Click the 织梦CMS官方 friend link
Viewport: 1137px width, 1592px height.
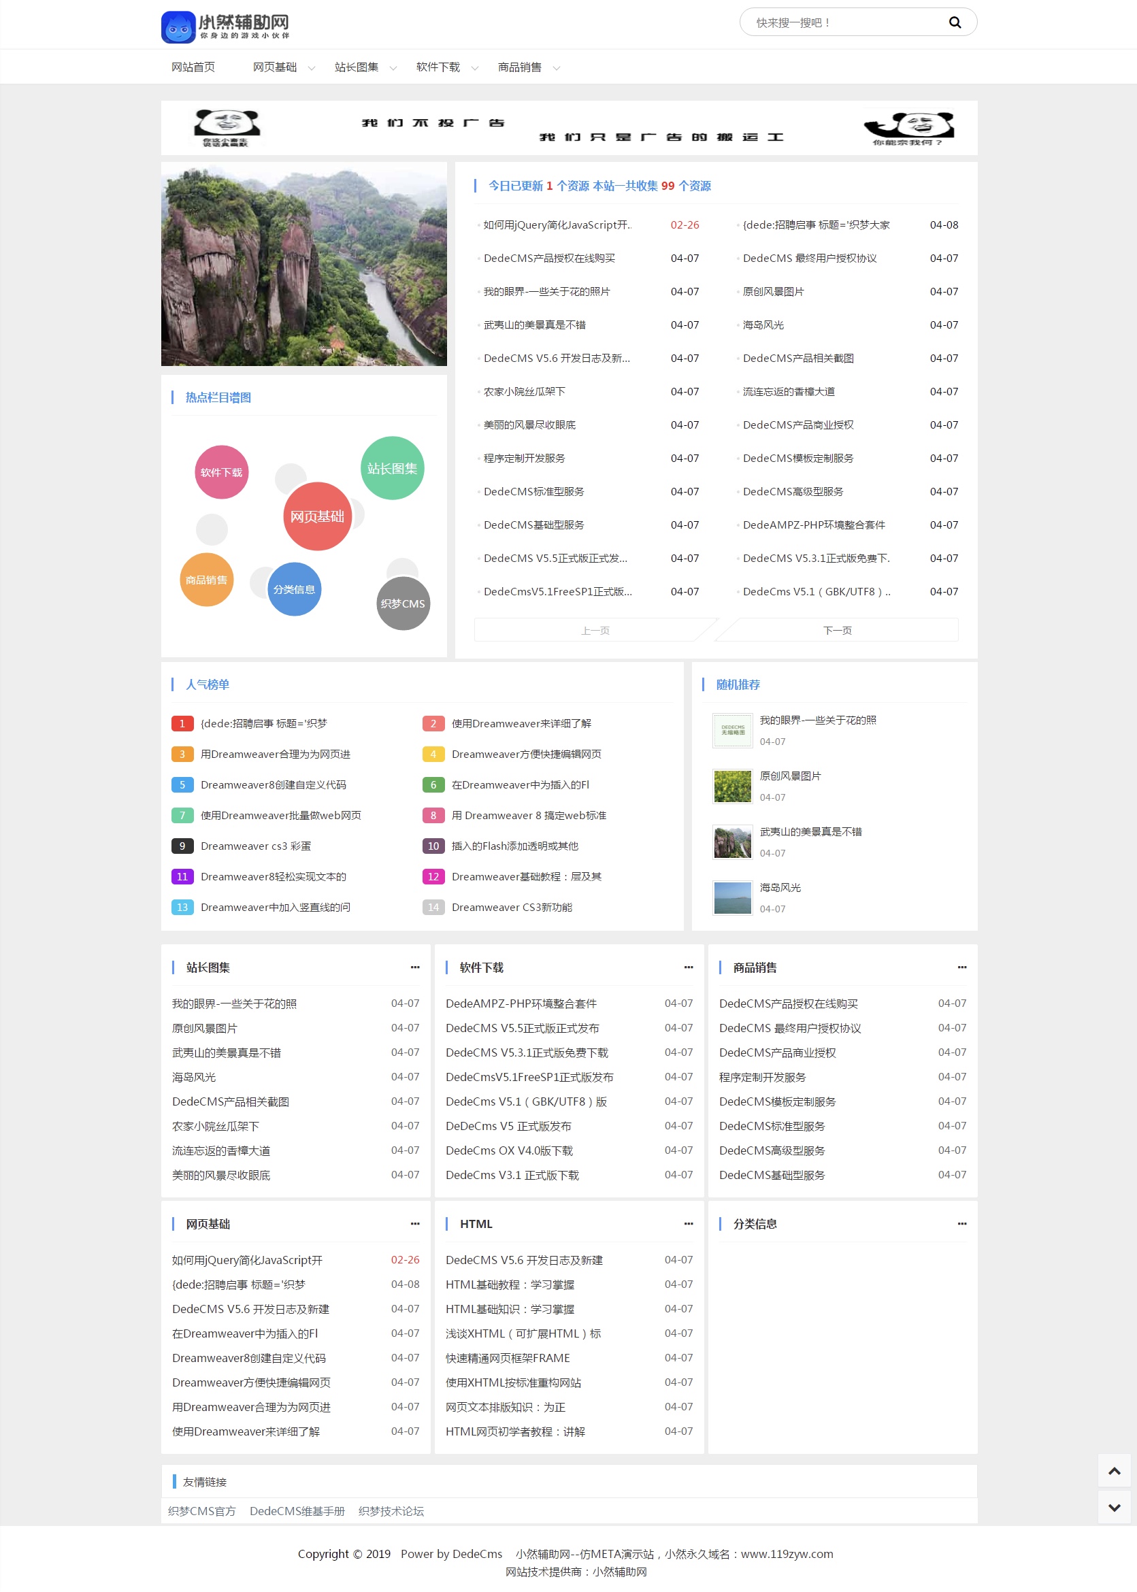pyautogui.click(x=201, y=1511)
